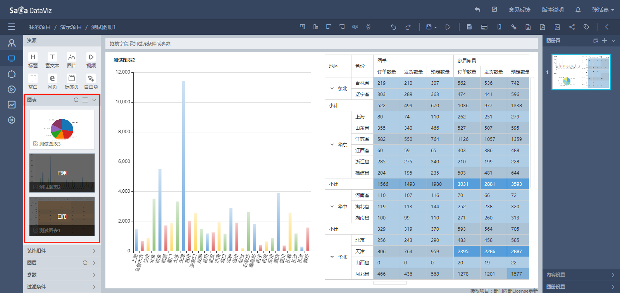
Task: Go back using the left arrow icon
Action: click(608, 27)
